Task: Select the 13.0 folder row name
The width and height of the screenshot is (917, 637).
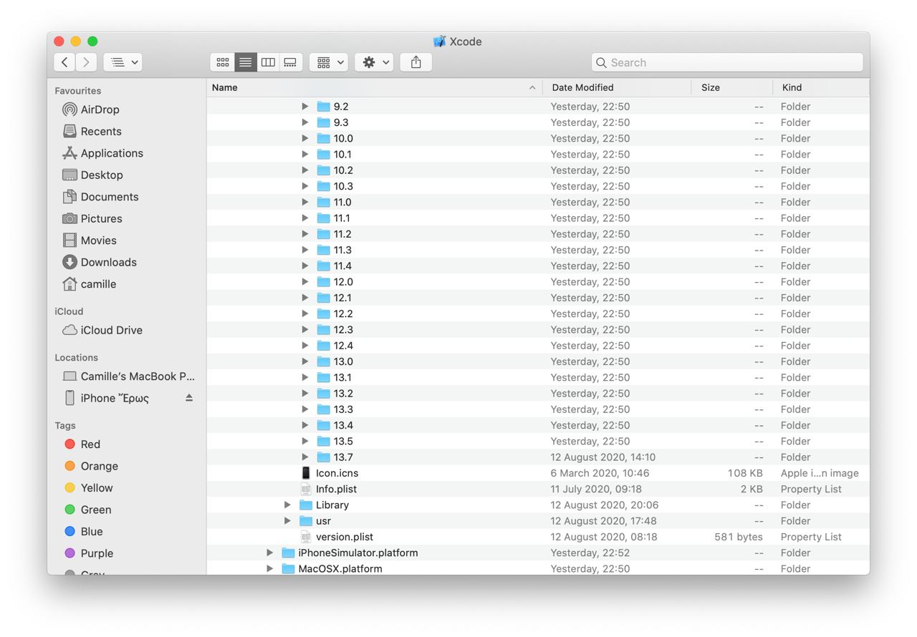Action: [x=343, y=361]
